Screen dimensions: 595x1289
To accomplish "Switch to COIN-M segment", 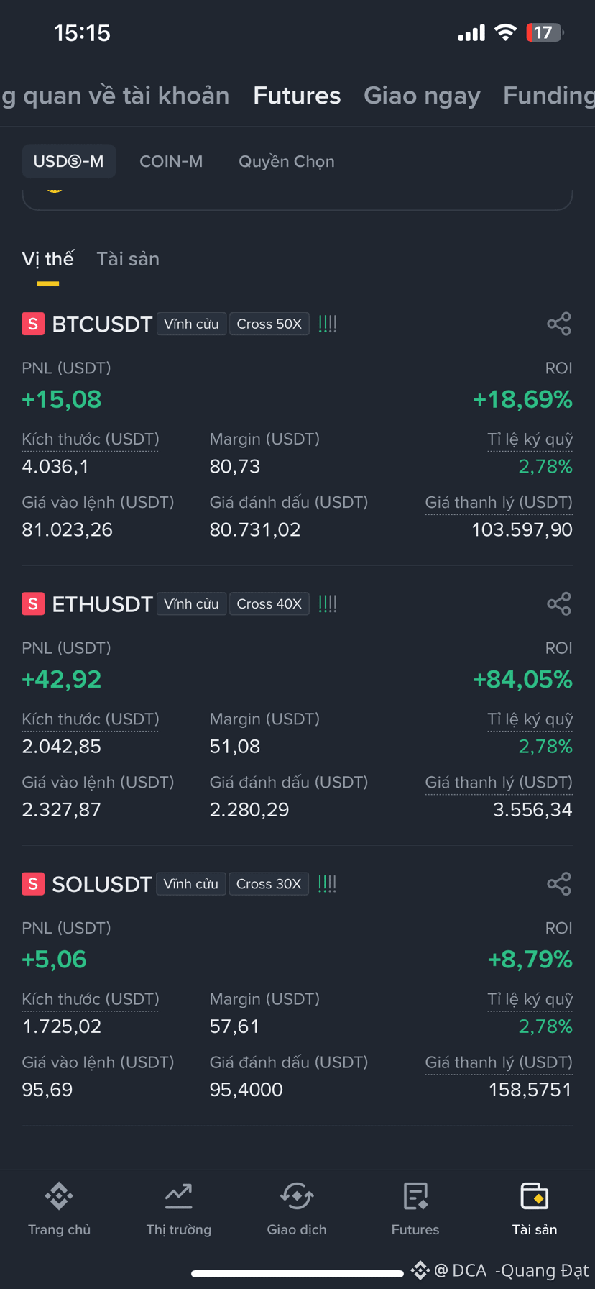I will (171, 161).
